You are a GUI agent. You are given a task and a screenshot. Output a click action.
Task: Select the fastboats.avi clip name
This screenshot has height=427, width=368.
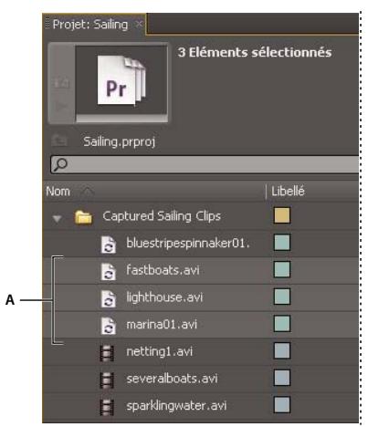(x=163, y=270)
